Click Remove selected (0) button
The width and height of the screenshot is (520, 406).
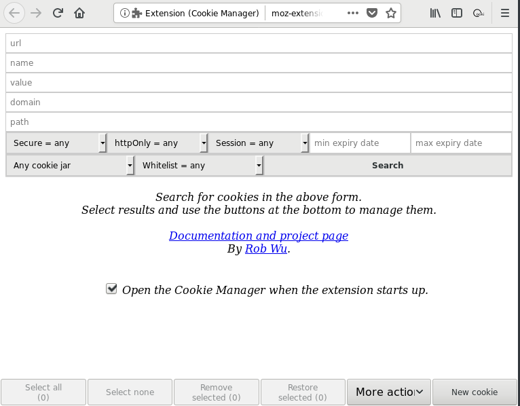click(x=217, y=392)
